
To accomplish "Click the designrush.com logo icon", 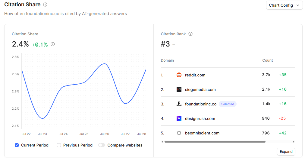I will (179, 118).
